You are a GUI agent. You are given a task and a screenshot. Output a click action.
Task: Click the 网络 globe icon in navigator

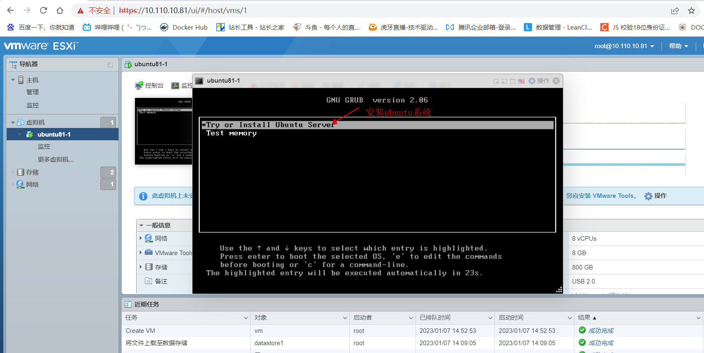[20, 184]
